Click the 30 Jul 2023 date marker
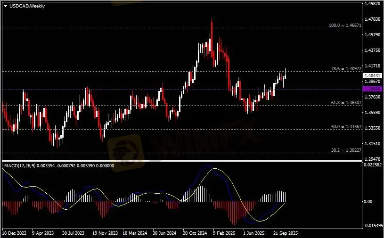The width and height of the screenshot is (384, 238). 73,233
